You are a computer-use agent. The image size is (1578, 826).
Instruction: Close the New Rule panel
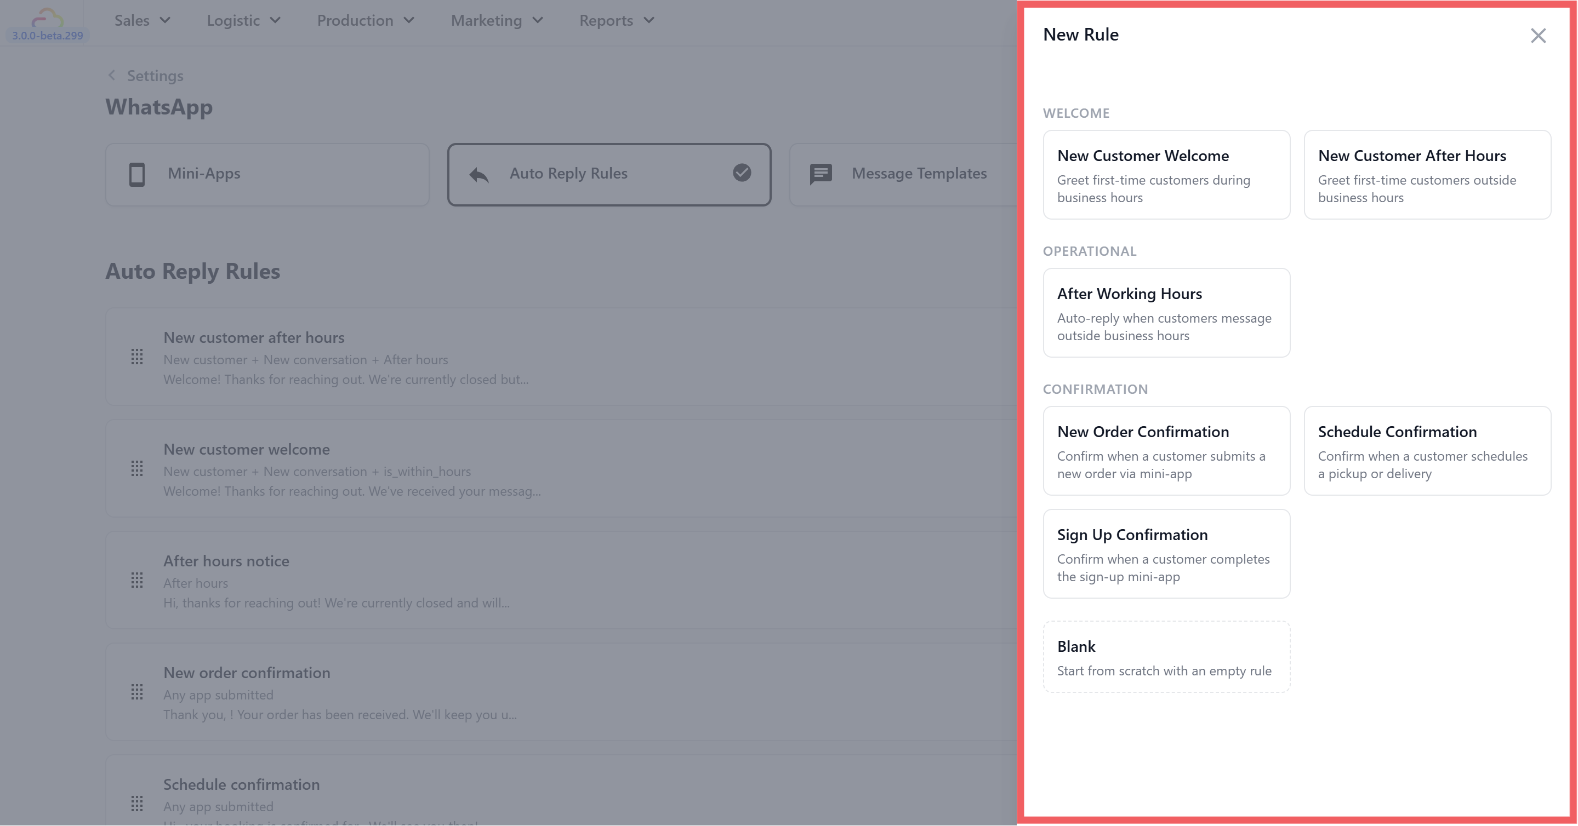coord(1537,36)
